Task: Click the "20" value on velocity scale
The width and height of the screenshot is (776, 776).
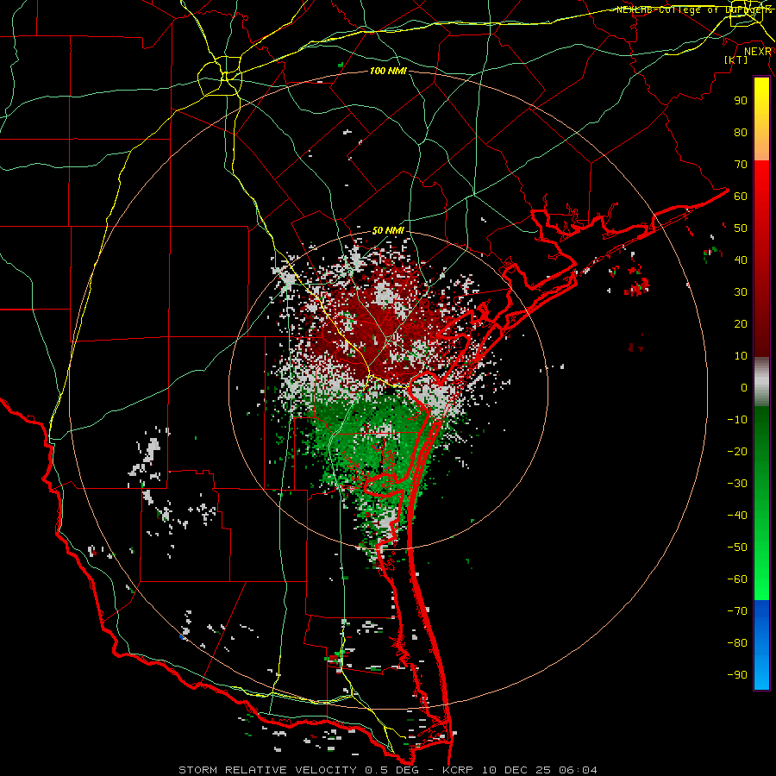Action: (x=741, y=323)
